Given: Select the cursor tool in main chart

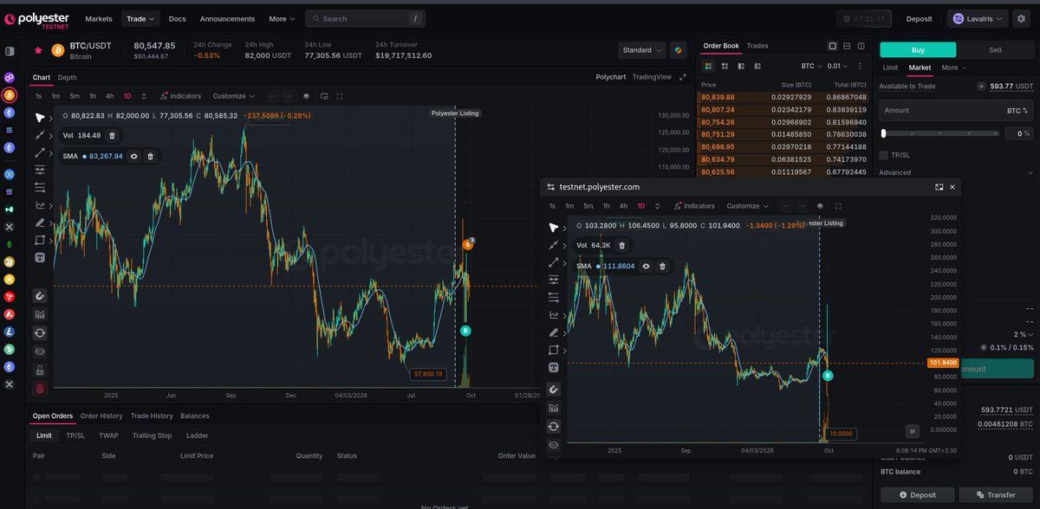Looking at the screenshot, I should click(40, 117).
